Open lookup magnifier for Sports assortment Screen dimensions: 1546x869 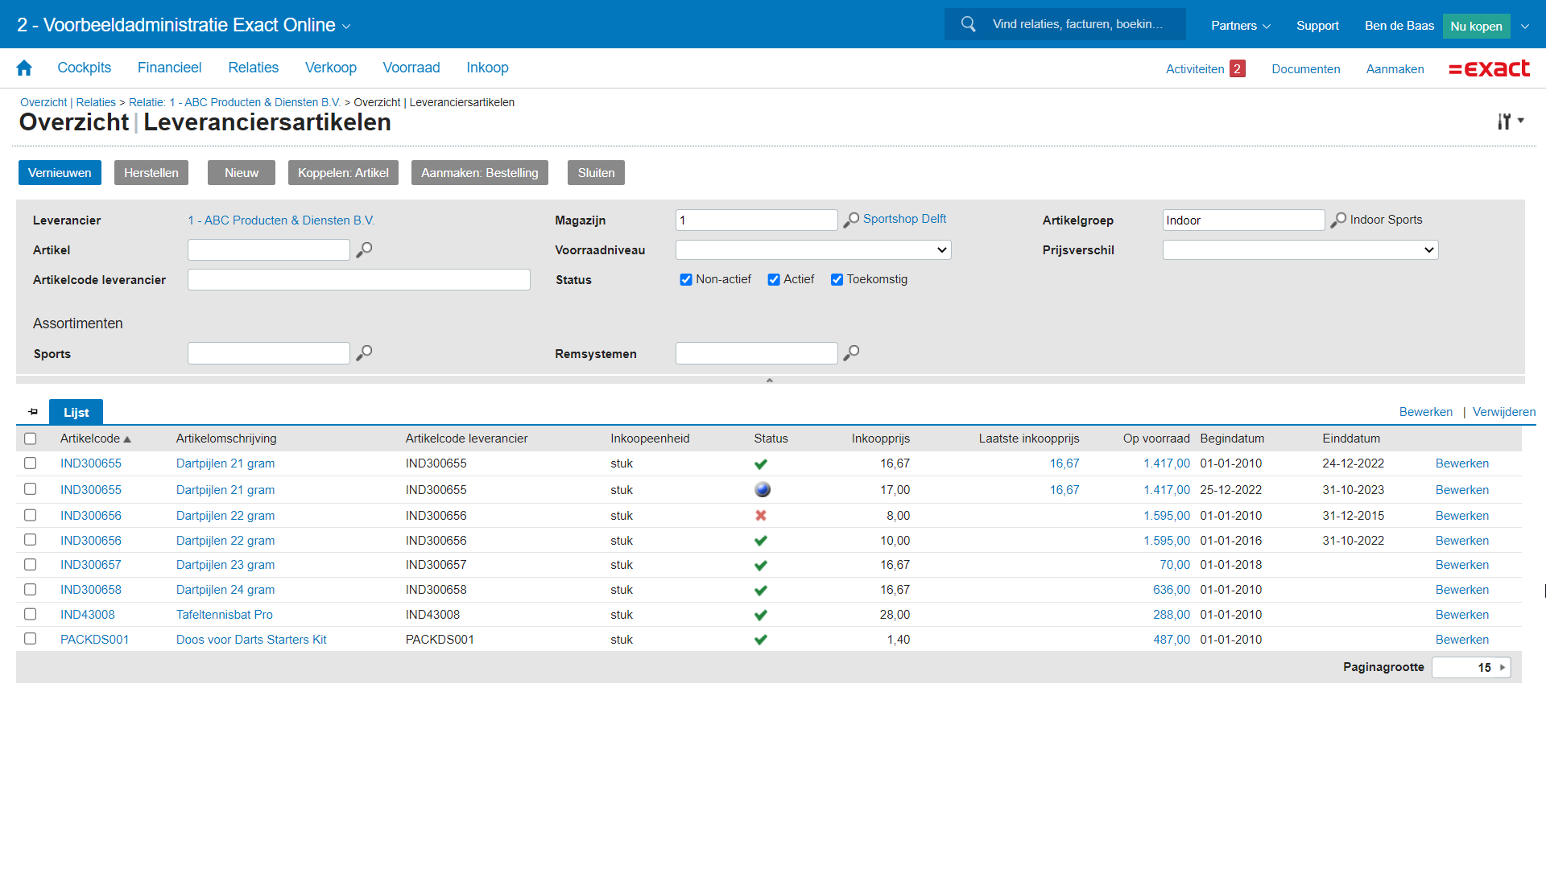tap(364, 353)
